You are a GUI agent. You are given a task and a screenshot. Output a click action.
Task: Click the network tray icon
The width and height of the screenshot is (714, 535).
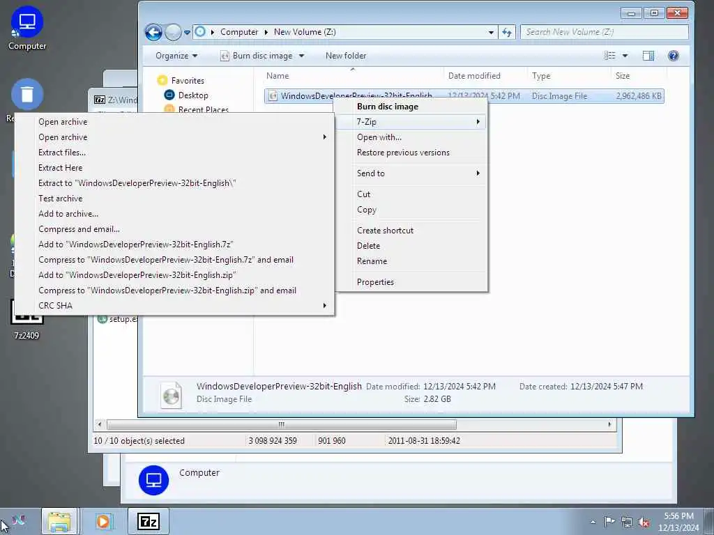(627, 522)
